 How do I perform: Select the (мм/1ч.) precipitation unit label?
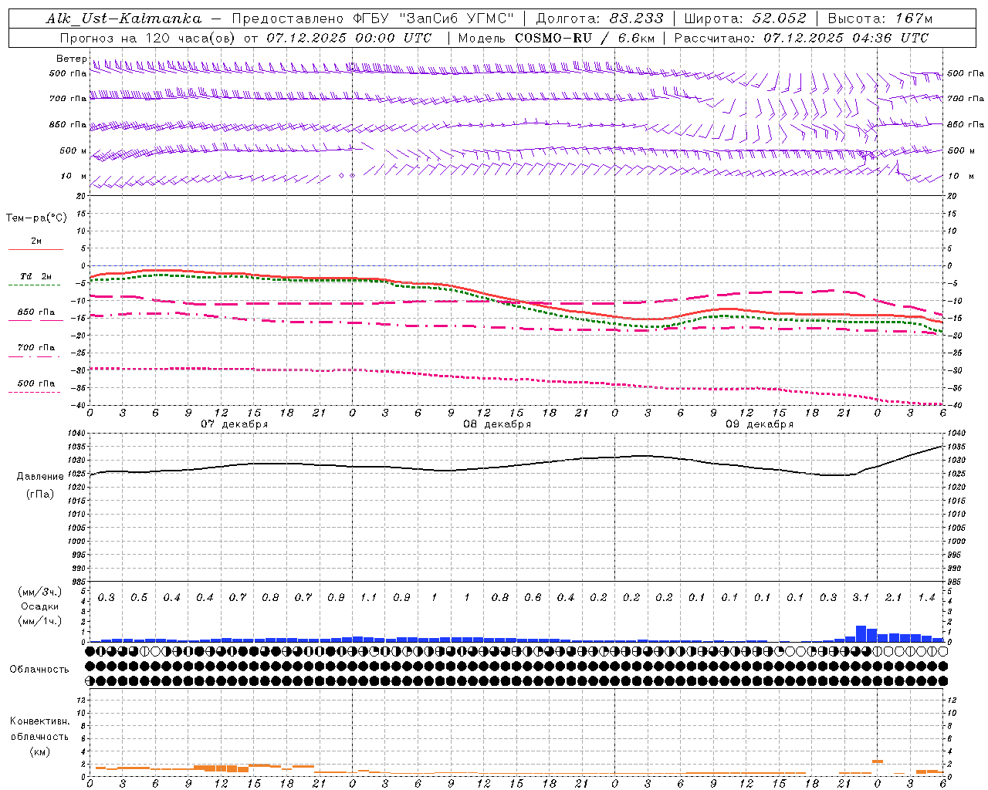(39, 621)
